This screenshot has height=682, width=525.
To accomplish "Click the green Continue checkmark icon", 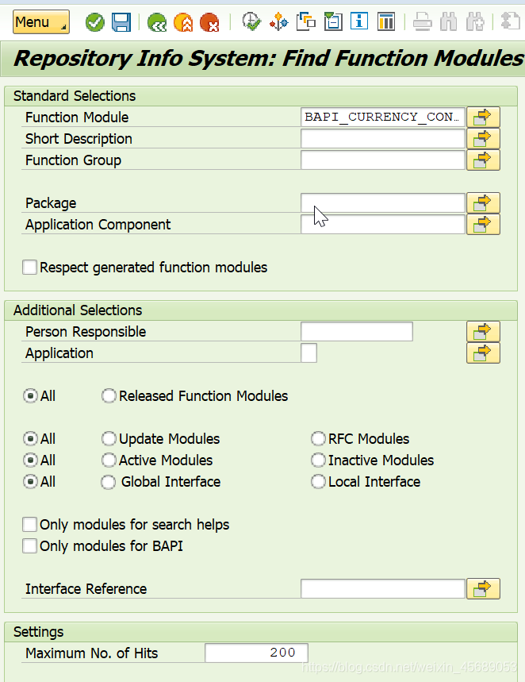I will click(94, 22).
